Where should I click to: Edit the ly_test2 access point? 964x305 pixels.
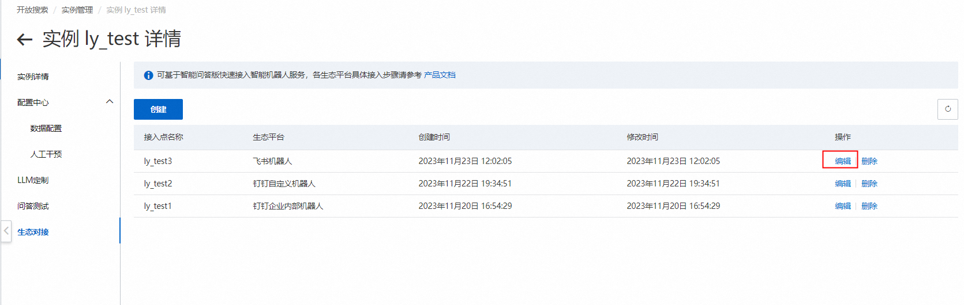tap(843, 184)
